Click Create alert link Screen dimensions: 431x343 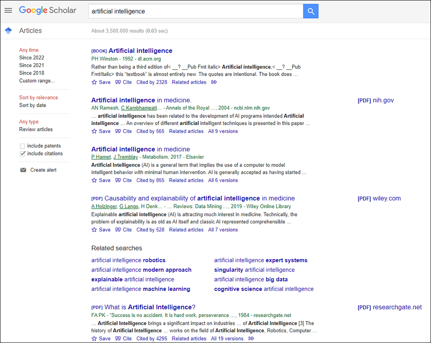(x=44, y=170)
